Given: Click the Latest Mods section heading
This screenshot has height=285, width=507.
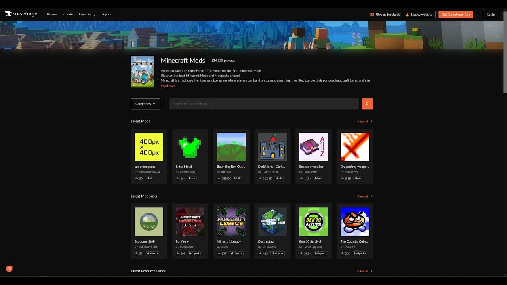Looking at the screenshot, I should coord(140,121).
